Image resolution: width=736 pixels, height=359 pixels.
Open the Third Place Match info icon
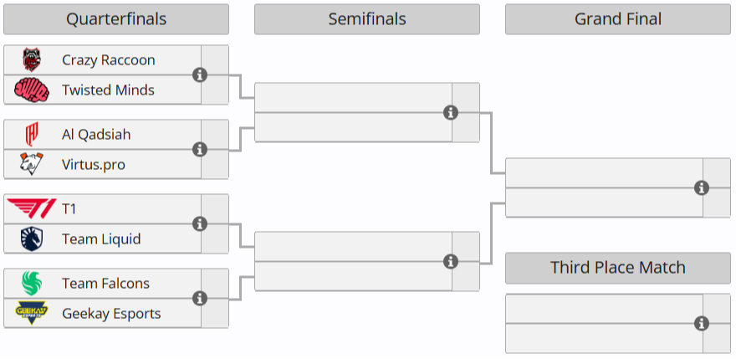[x=702, y=324]
